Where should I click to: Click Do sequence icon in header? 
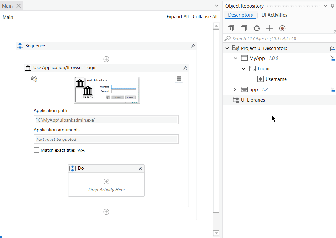pos(72,168)
